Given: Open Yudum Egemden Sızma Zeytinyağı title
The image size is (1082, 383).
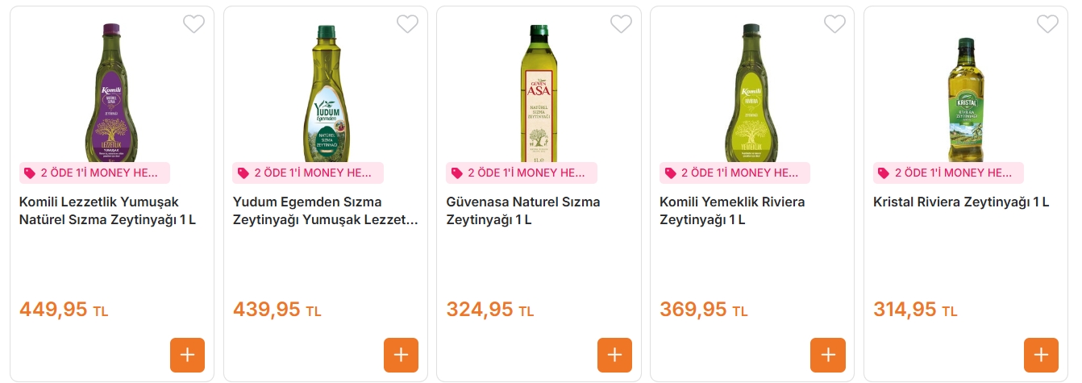Looking at the screenshot, I should click(x=325, y=210).
